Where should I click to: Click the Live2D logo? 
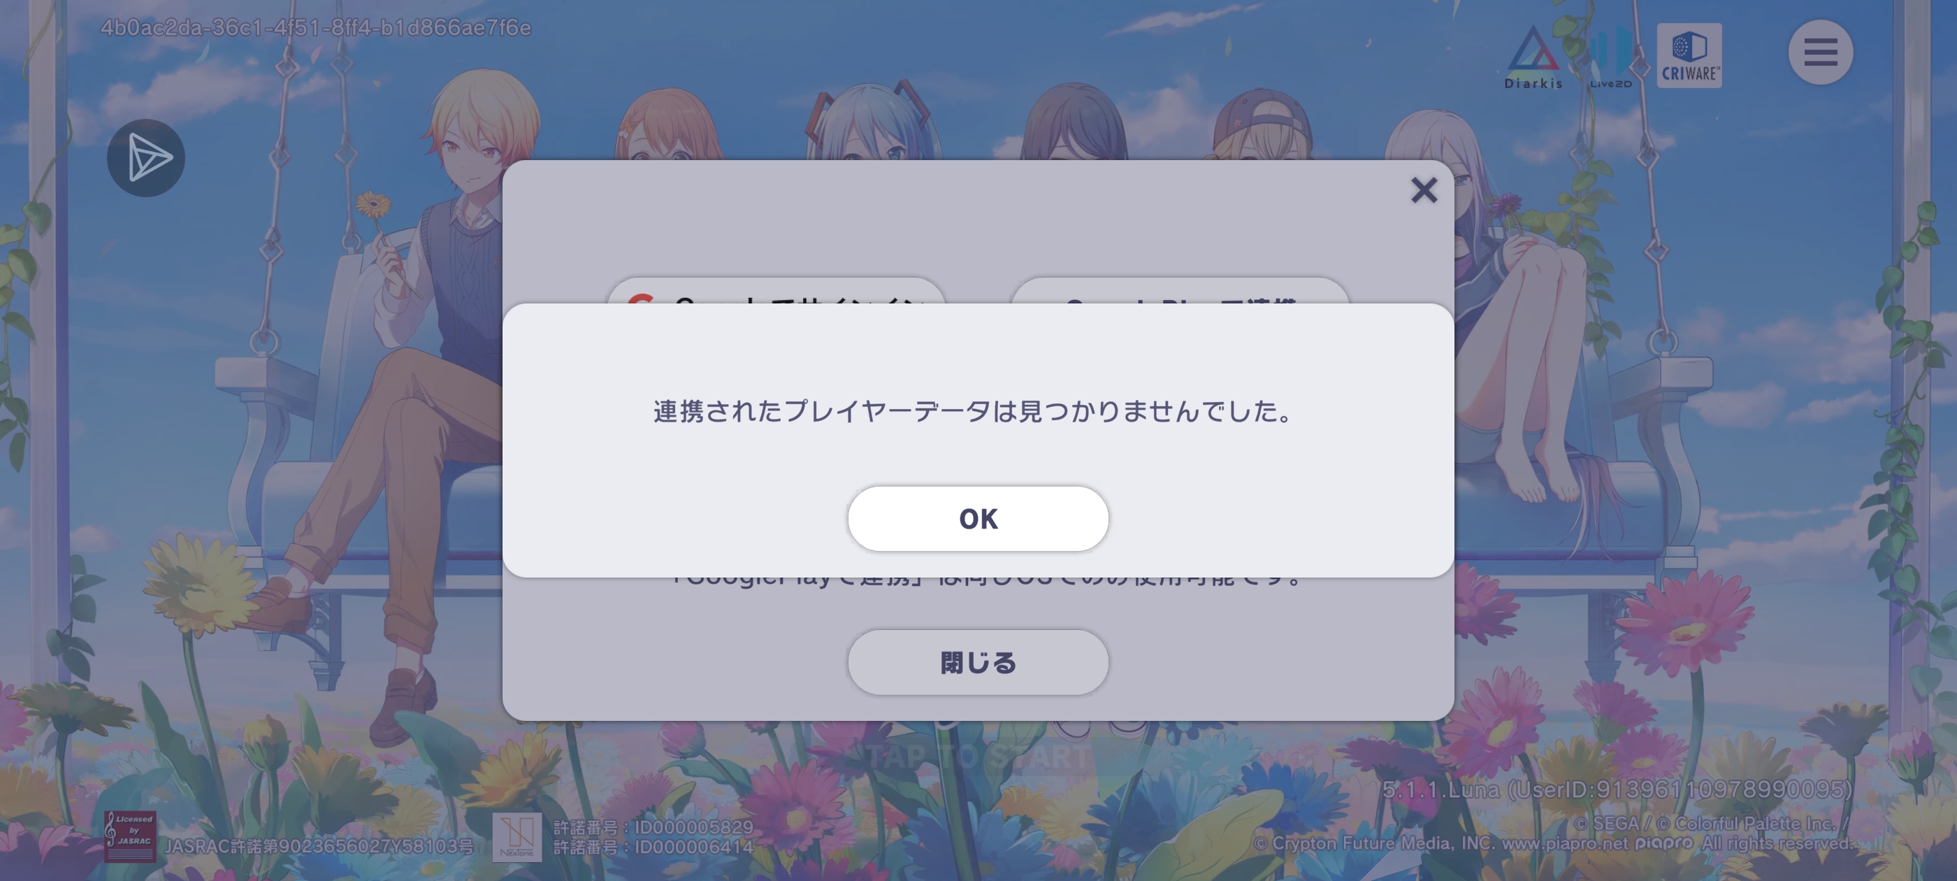(x=1610, y=58)
